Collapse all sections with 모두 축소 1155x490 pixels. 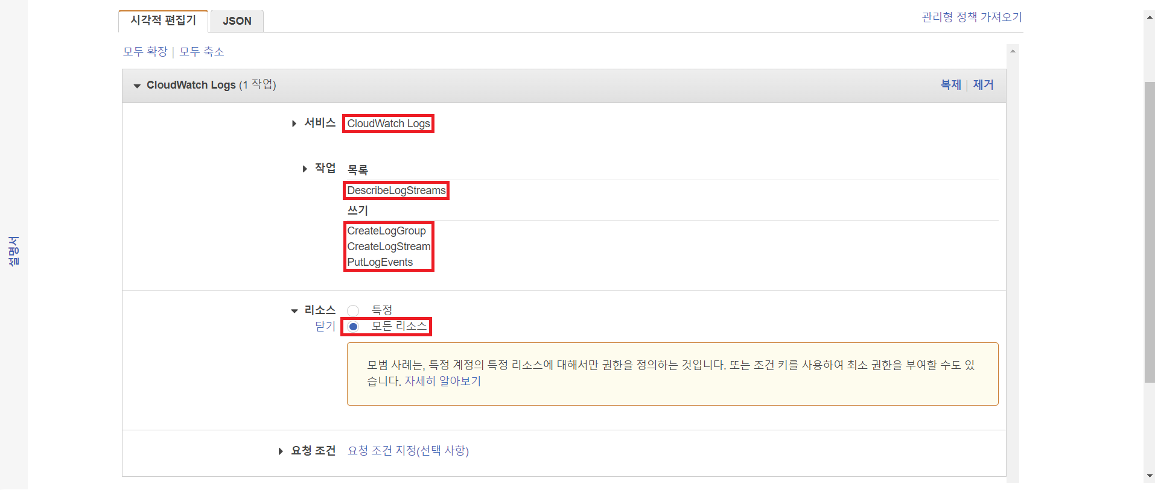point(202,52)
